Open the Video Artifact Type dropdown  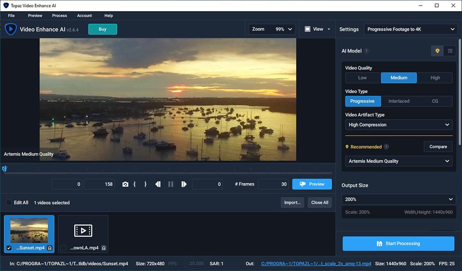tap(398, 125)
